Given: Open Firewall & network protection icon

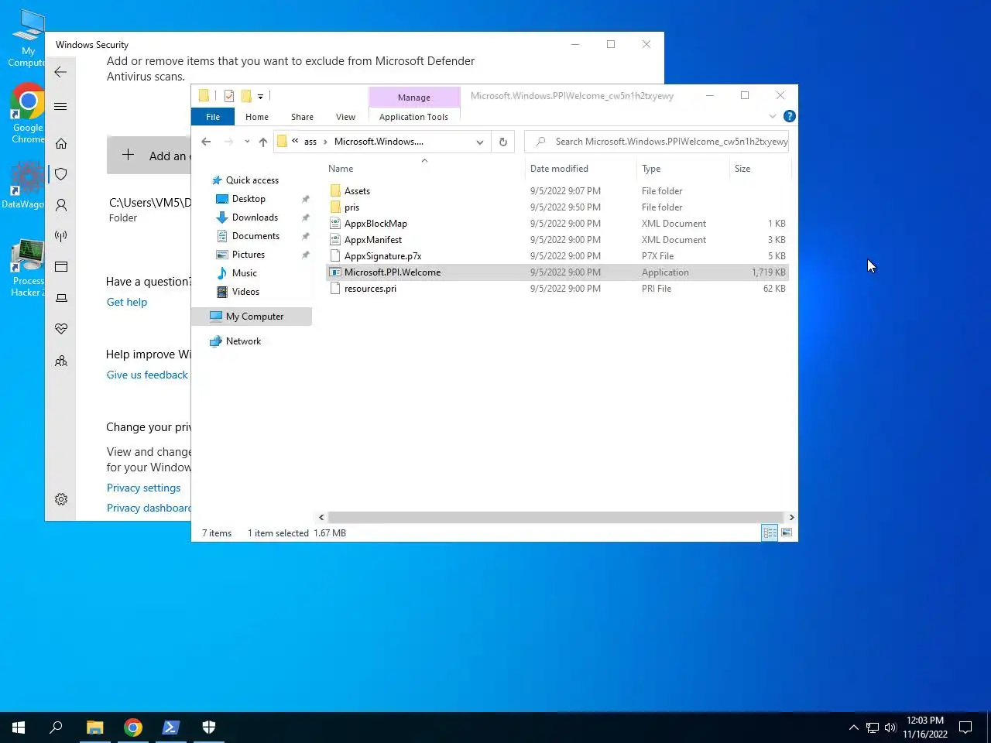Looking at the screenshot, I should click(x=60, y=236).
